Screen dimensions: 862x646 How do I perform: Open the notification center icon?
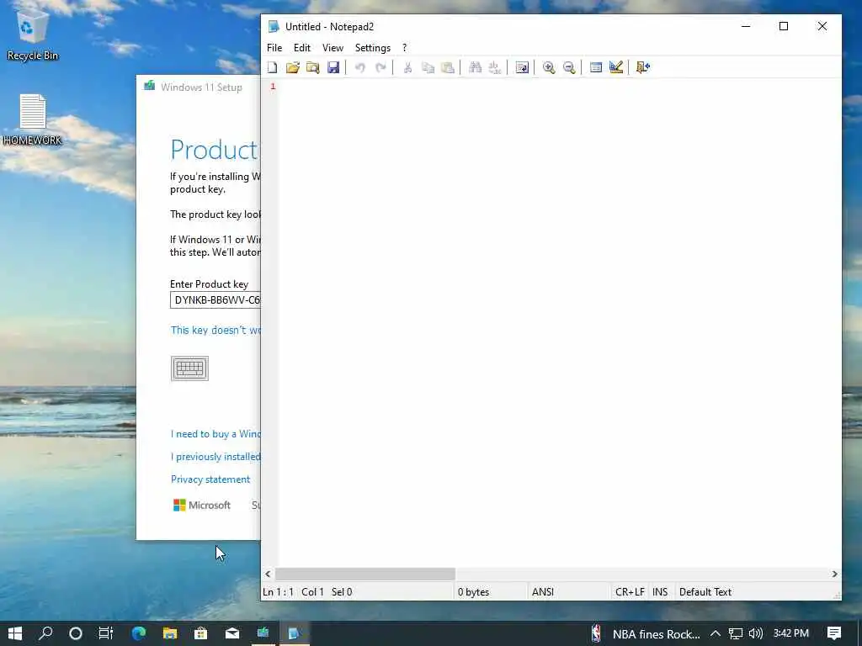[x=834, y=633]
